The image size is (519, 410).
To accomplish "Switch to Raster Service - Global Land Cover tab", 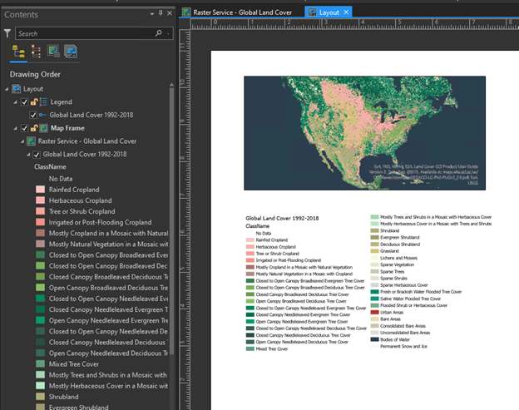I will point(241,12).
